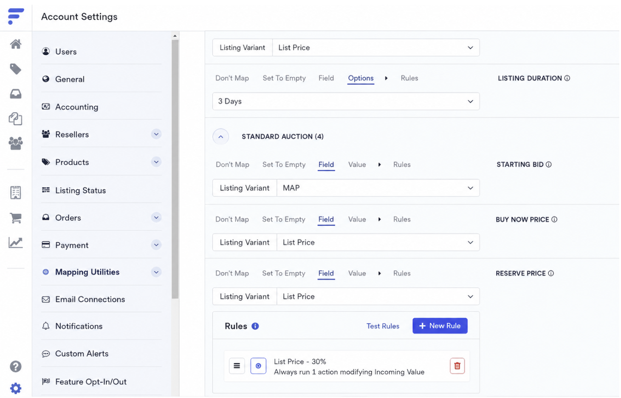621x398 pixels.
Task: Expand the Mapping Utilities submenu chevron
Action: [x=156, y=272]
